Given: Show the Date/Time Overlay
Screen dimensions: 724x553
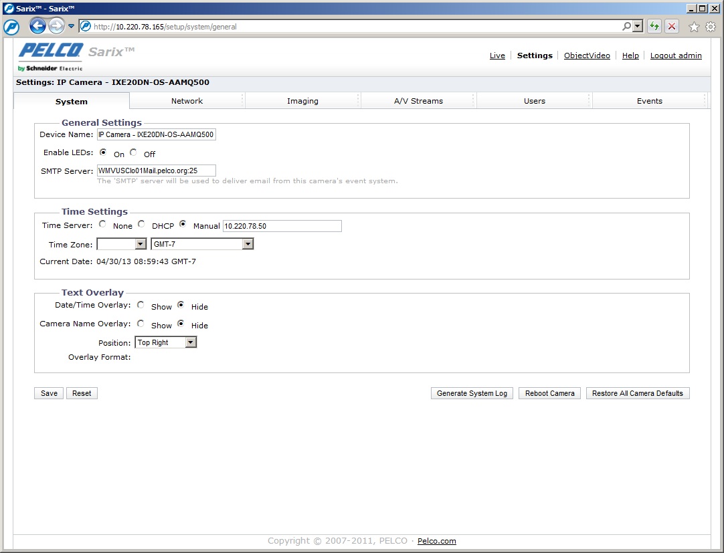Looking at the screenshot, I should pyautogui.click(x=141, y=305).
